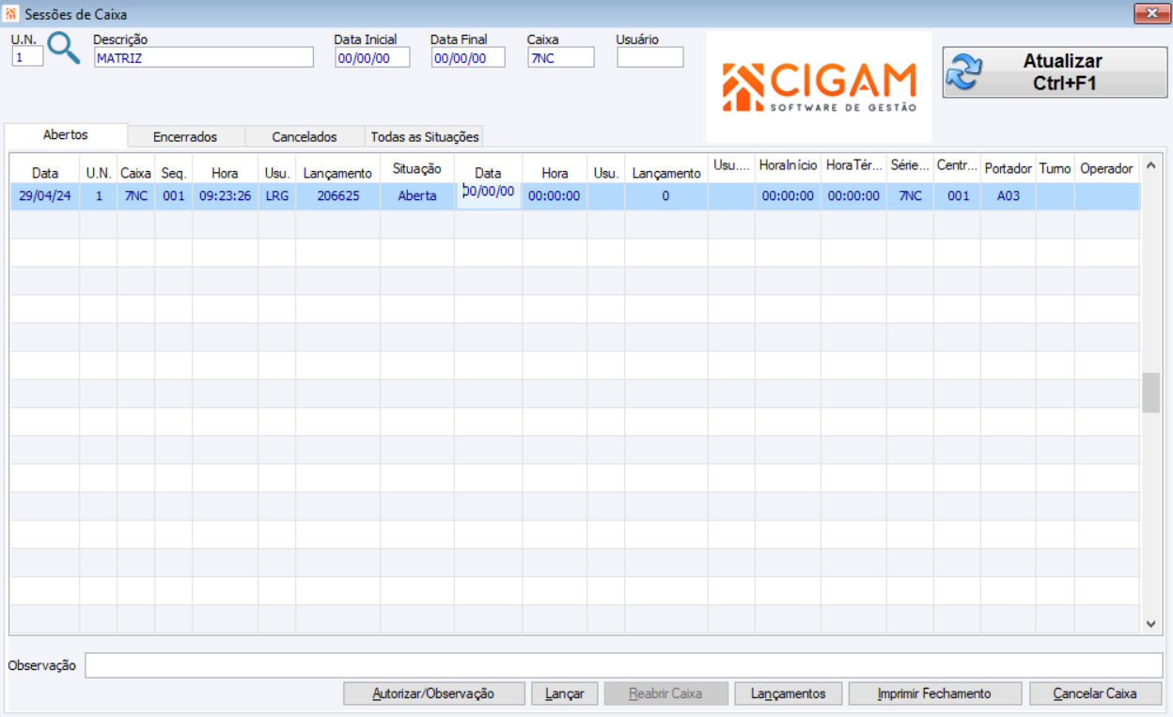Focus the U.N. input field
This screenshot has height=717, width=1173.
click(27, 57)
